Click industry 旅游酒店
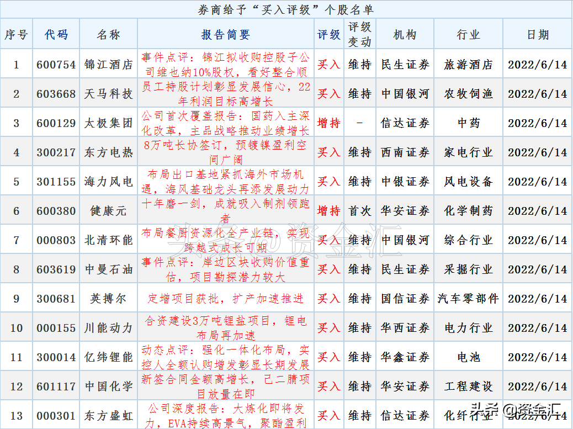Screen dimensions: 573x429 (x=468, y=65)
